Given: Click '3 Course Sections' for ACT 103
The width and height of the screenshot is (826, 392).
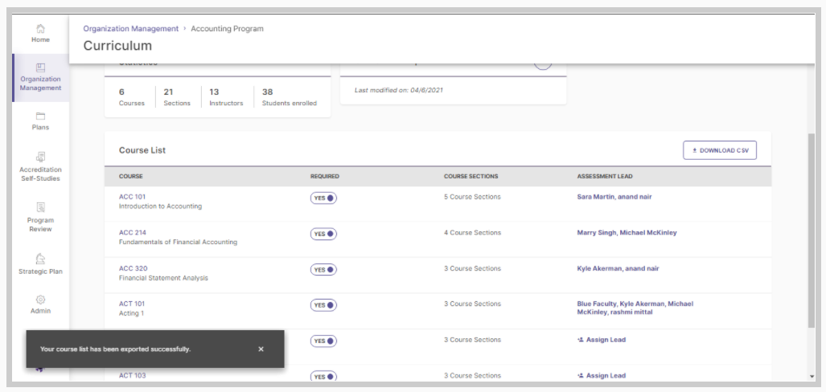Looking at the screenshot, I should [473, 376].
